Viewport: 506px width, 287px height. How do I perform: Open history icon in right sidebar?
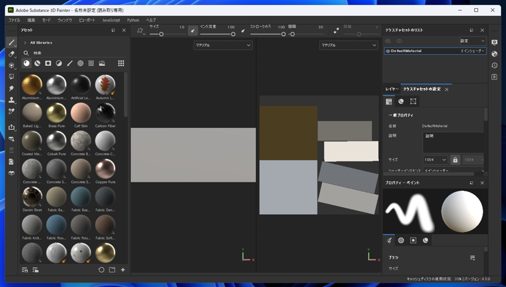pos(494,65)
